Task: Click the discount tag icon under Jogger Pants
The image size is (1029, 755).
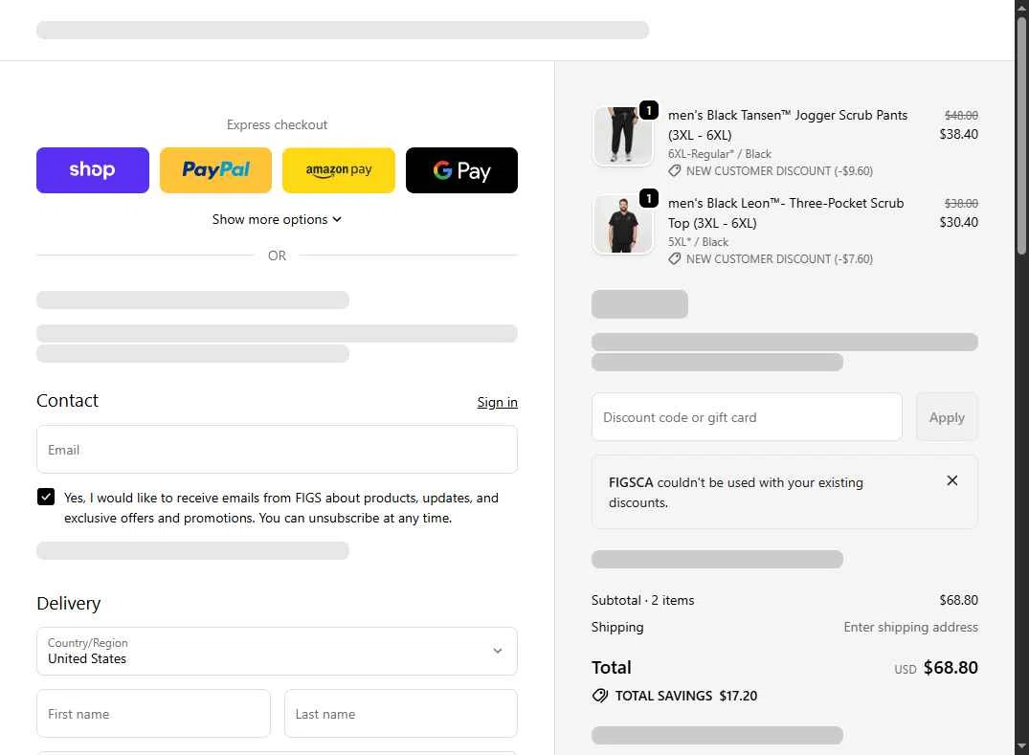Action: coord(675,171)
